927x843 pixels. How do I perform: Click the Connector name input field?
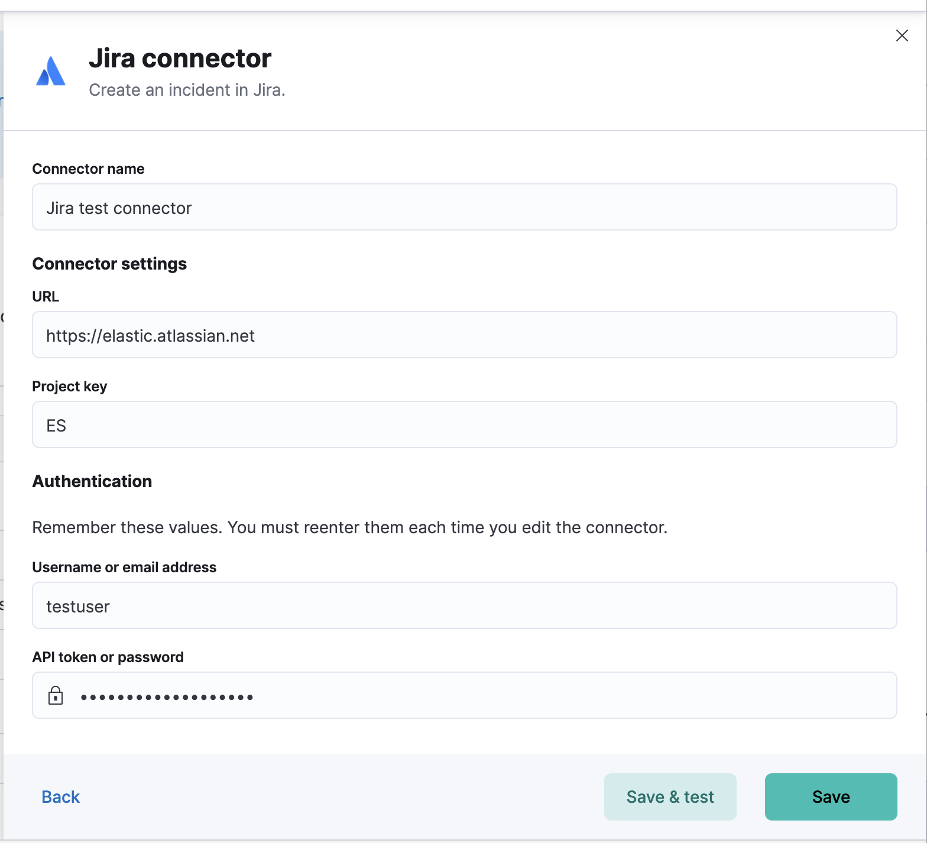[x=464, y=207]
